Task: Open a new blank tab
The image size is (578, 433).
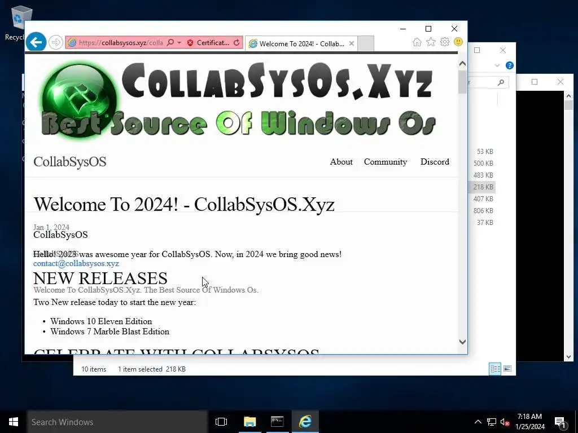Action: point(366,43)
